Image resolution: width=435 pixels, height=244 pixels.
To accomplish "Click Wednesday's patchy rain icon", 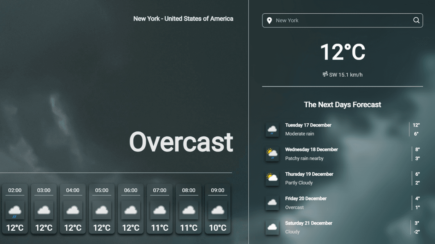I will (272, 154).
